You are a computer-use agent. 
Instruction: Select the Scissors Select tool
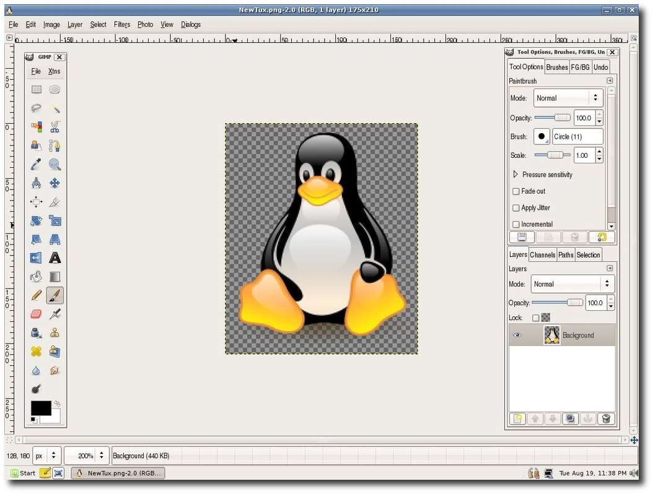click(x=55, y=126)
